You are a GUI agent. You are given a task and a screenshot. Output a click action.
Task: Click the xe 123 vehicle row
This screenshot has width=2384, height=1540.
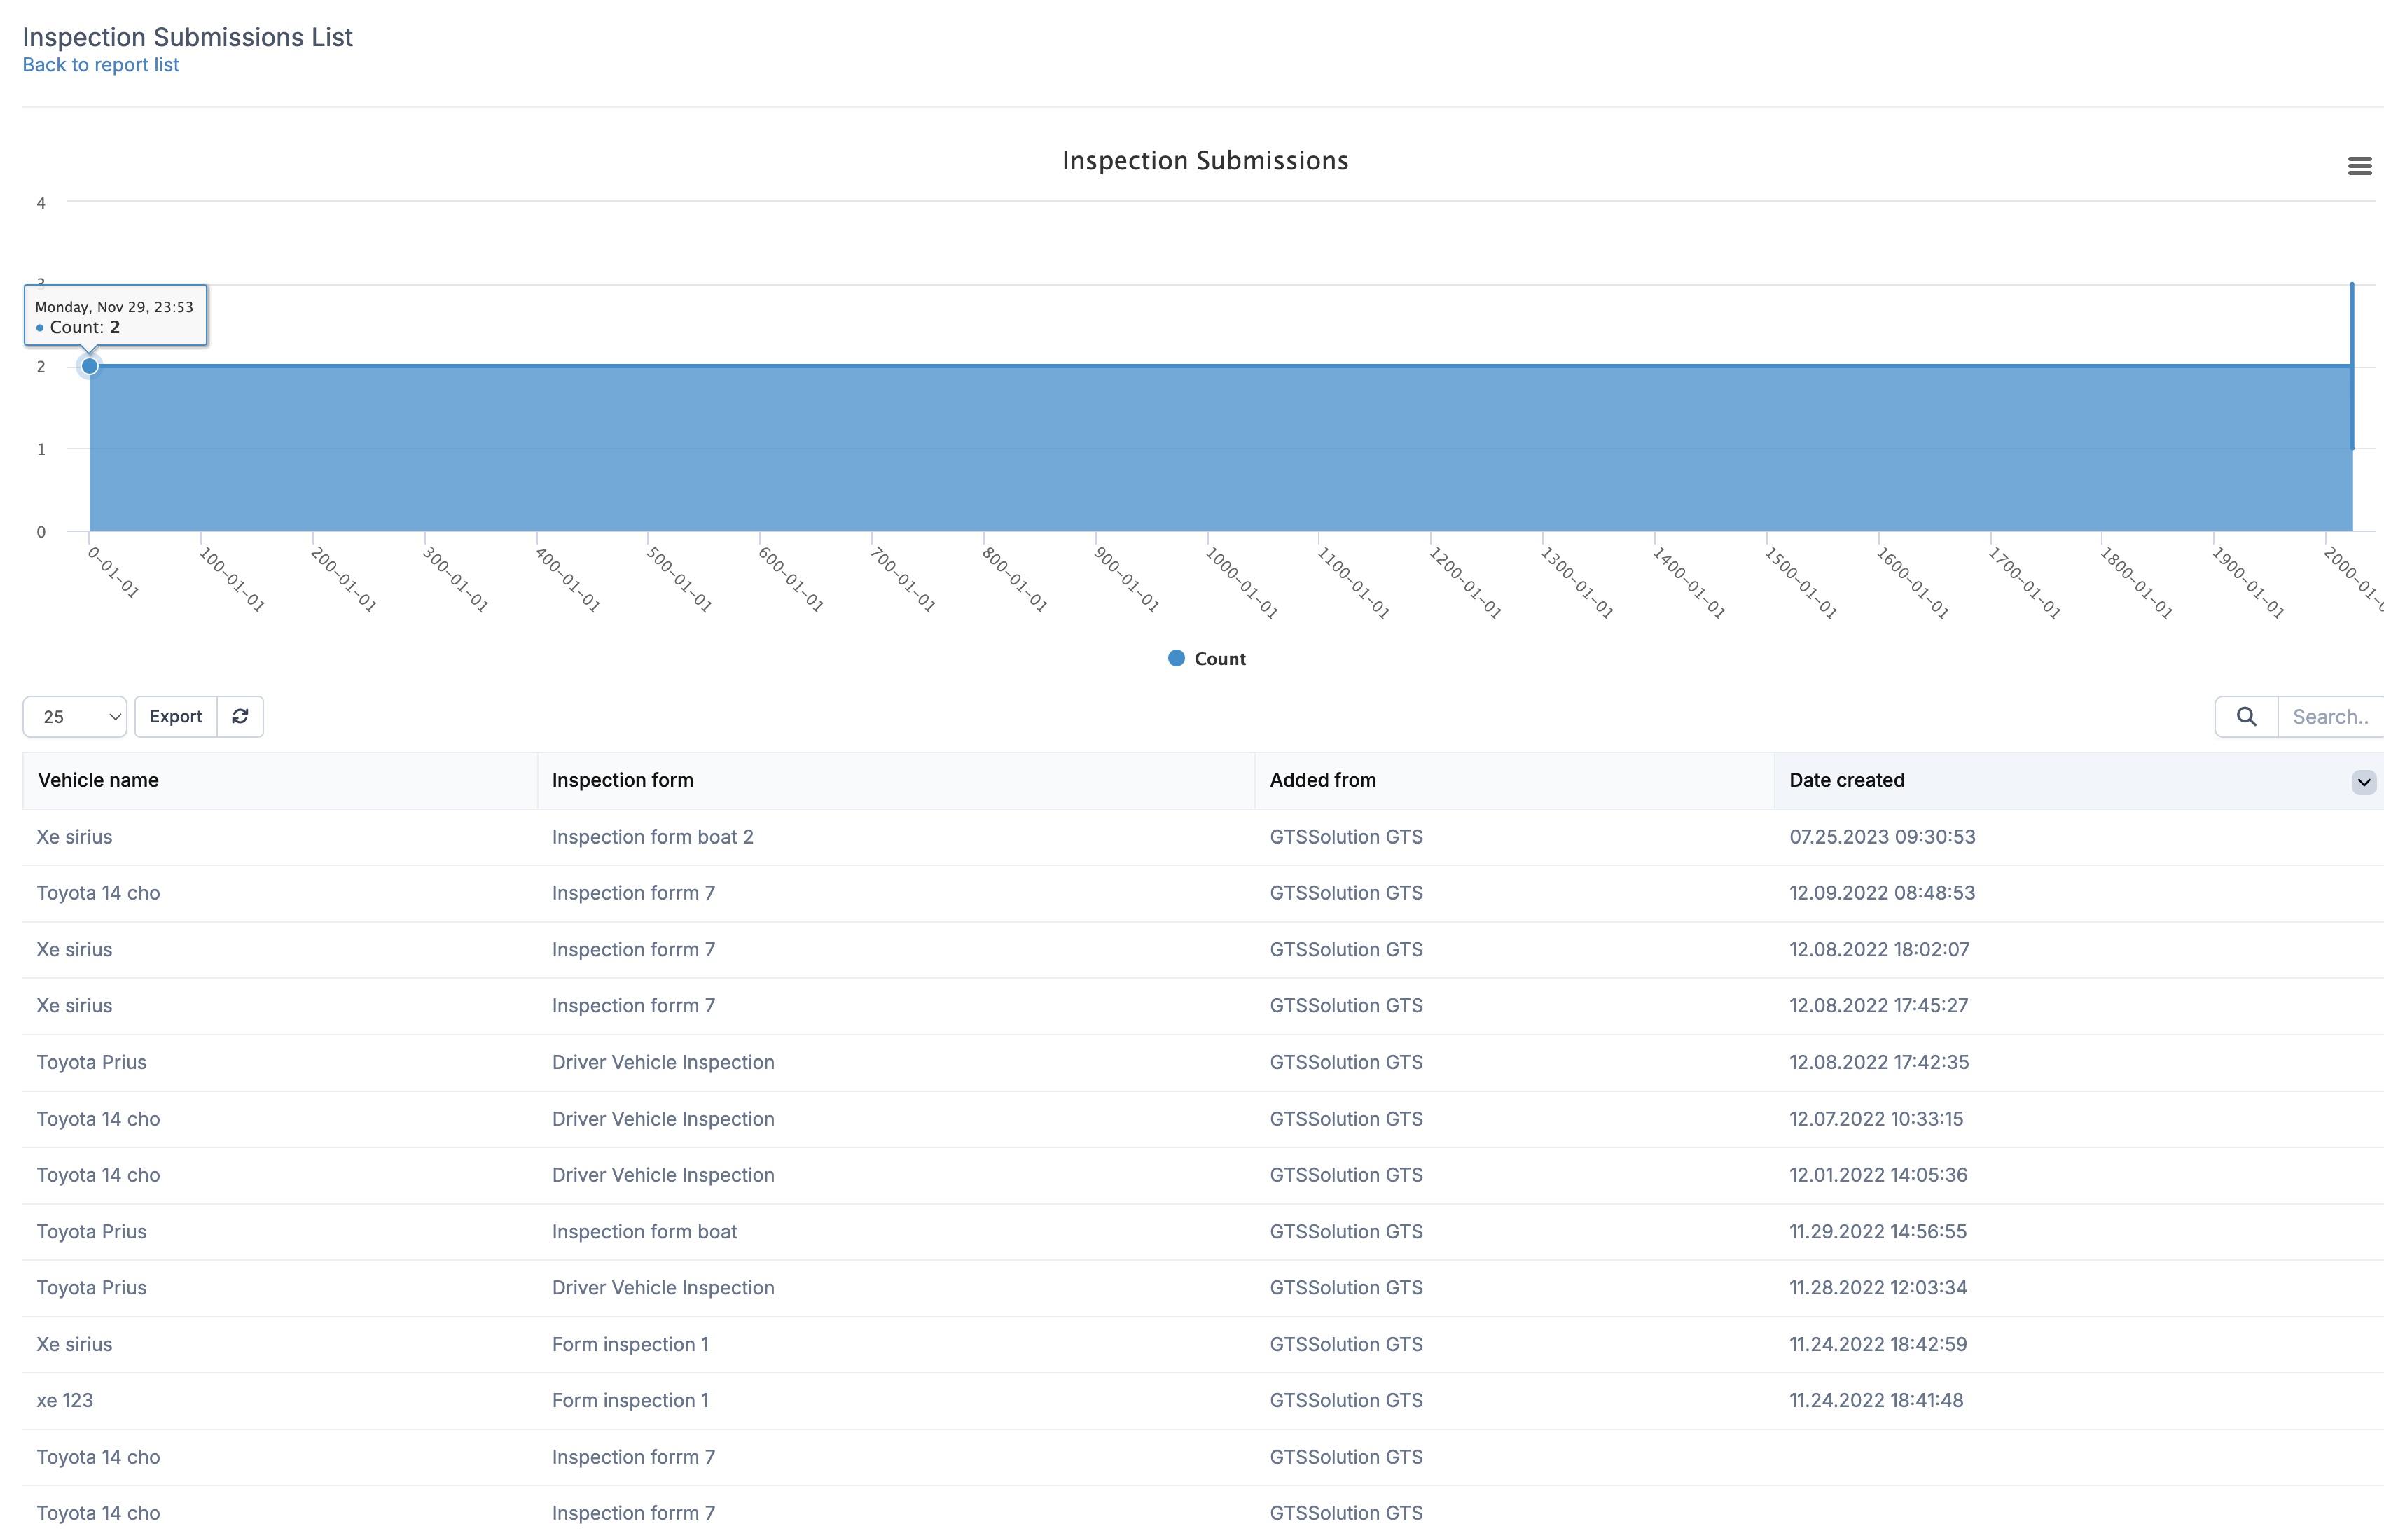click(x=65, y=1400)
